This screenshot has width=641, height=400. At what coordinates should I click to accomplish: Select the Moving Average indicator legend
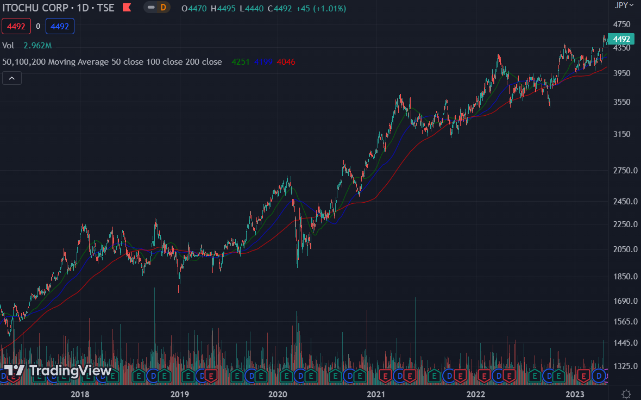pyautogui.click(x=112, y=62)
